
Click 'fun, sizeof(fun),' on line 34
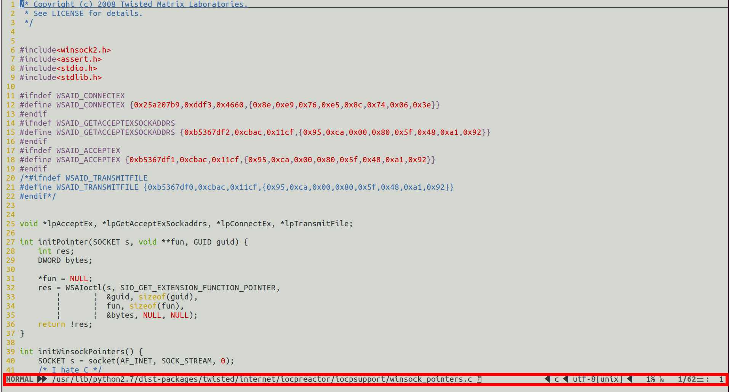145,306
